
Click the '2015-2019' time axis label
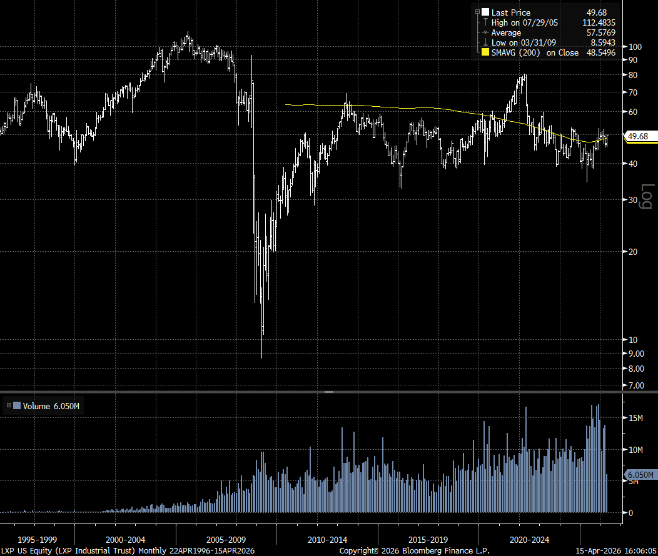coord(428,540)
